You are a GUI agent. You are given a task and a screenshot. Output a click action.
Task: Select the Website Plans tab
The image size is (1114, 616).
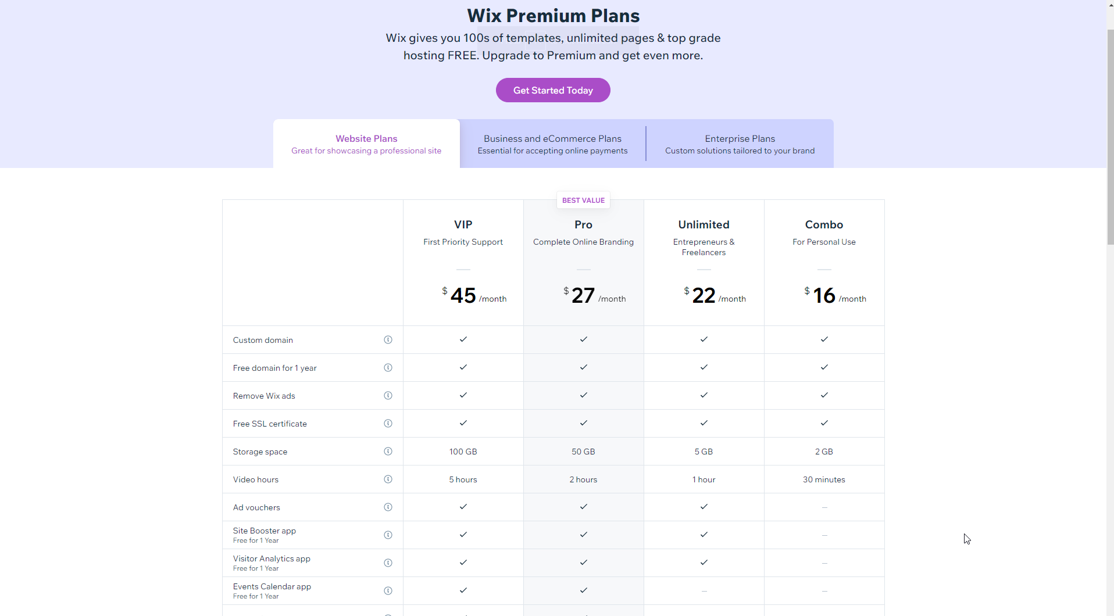[x=366, y=144]
